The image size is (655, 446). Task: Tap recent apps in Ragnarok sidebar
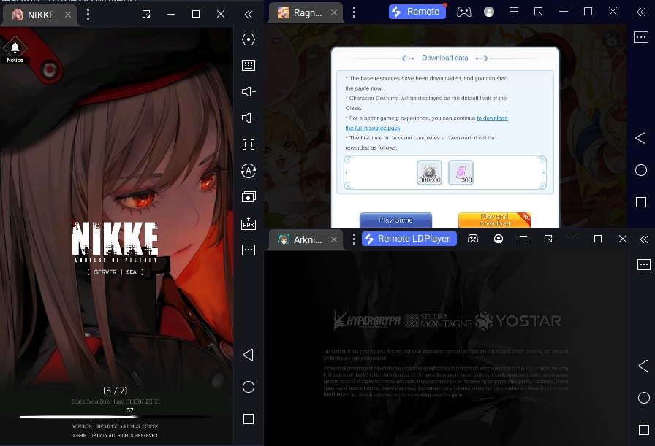[x=641, y=202]
